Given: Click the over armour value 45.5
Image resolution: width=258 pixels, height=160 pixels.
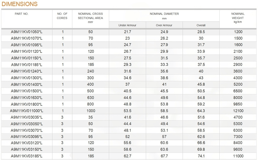Looking at the screenshot, I should (x=164, y=91).
